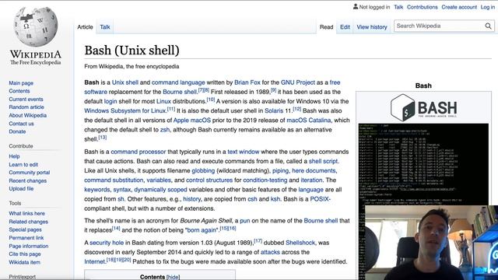Open Related changes
The image size is (498, 280).
pyautogui.click(x=29, y=222)
